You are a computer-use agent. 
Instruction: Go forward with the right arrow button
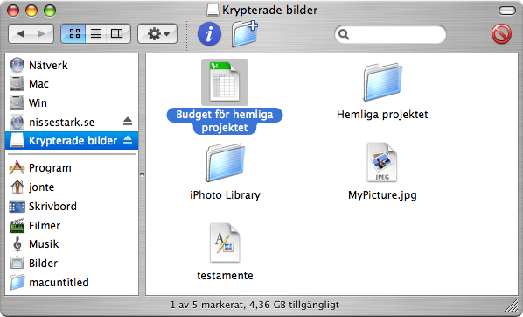[x=42, y=34]
